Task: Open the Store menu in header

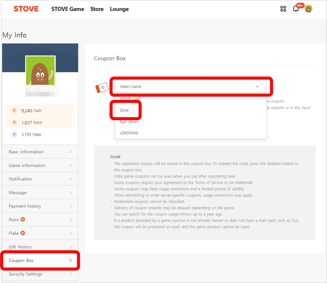Action: (97, 9)
